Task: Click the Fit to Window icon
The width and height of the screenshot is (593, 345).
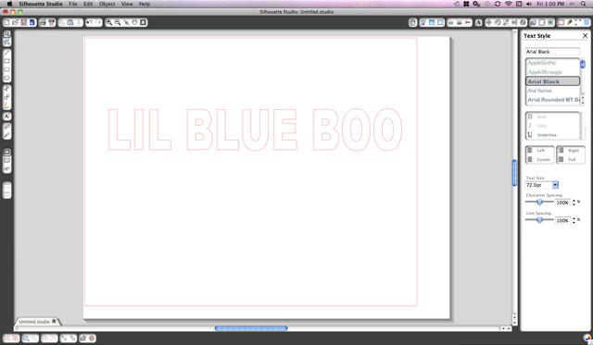Action: point(144,22)
